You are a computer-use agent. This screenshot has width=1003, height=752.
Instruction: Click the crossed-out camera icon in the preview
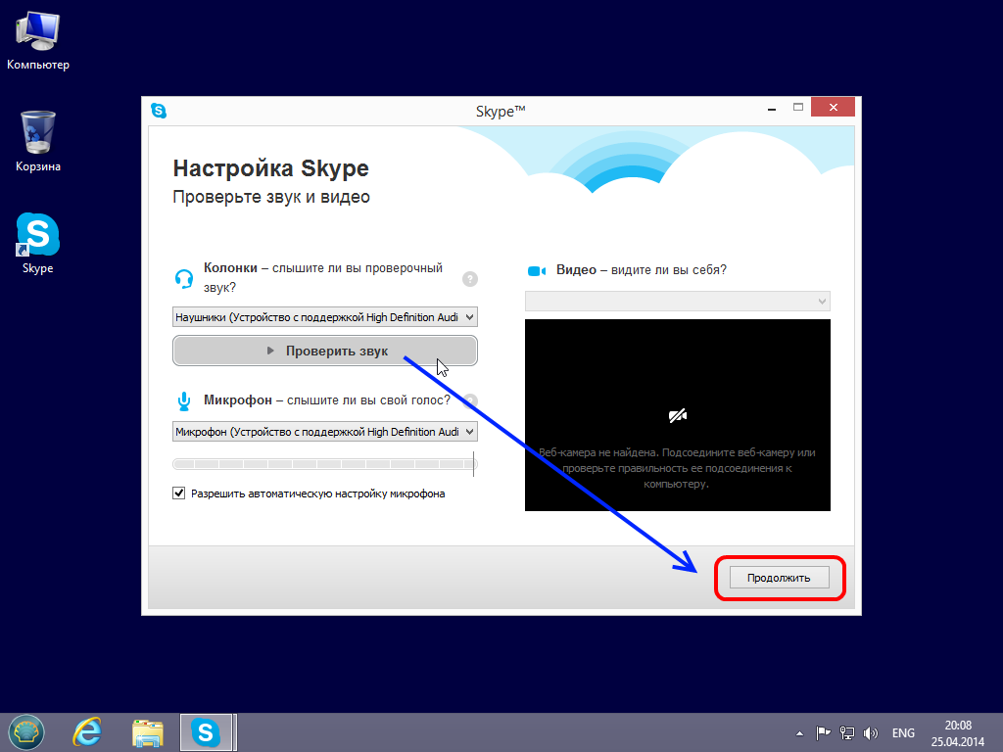[x=678, y=415]
